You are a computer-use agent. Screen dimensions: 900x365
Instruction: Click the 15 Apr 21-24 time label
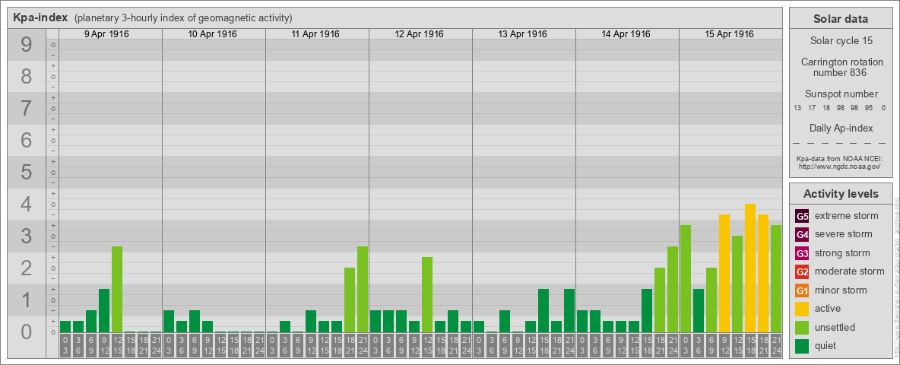click(x=775, y=346)
